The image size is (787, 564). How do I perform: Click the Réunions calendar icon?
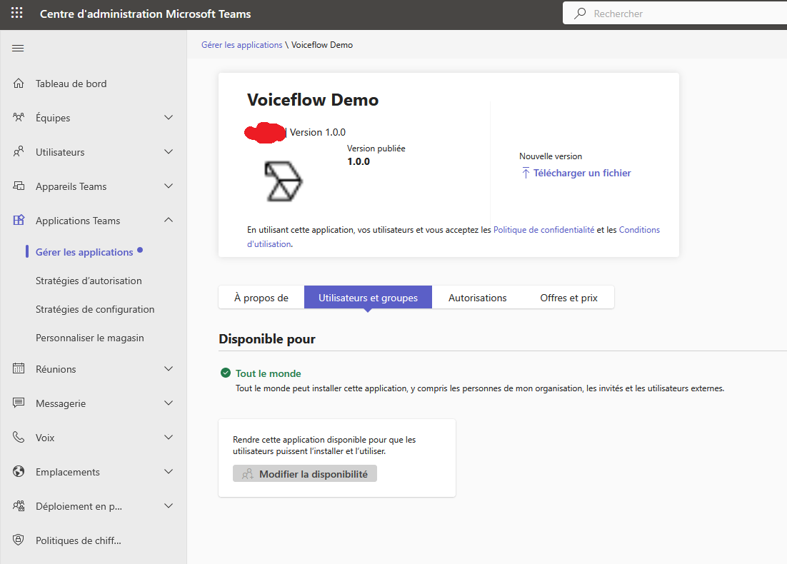pos(19,369)
